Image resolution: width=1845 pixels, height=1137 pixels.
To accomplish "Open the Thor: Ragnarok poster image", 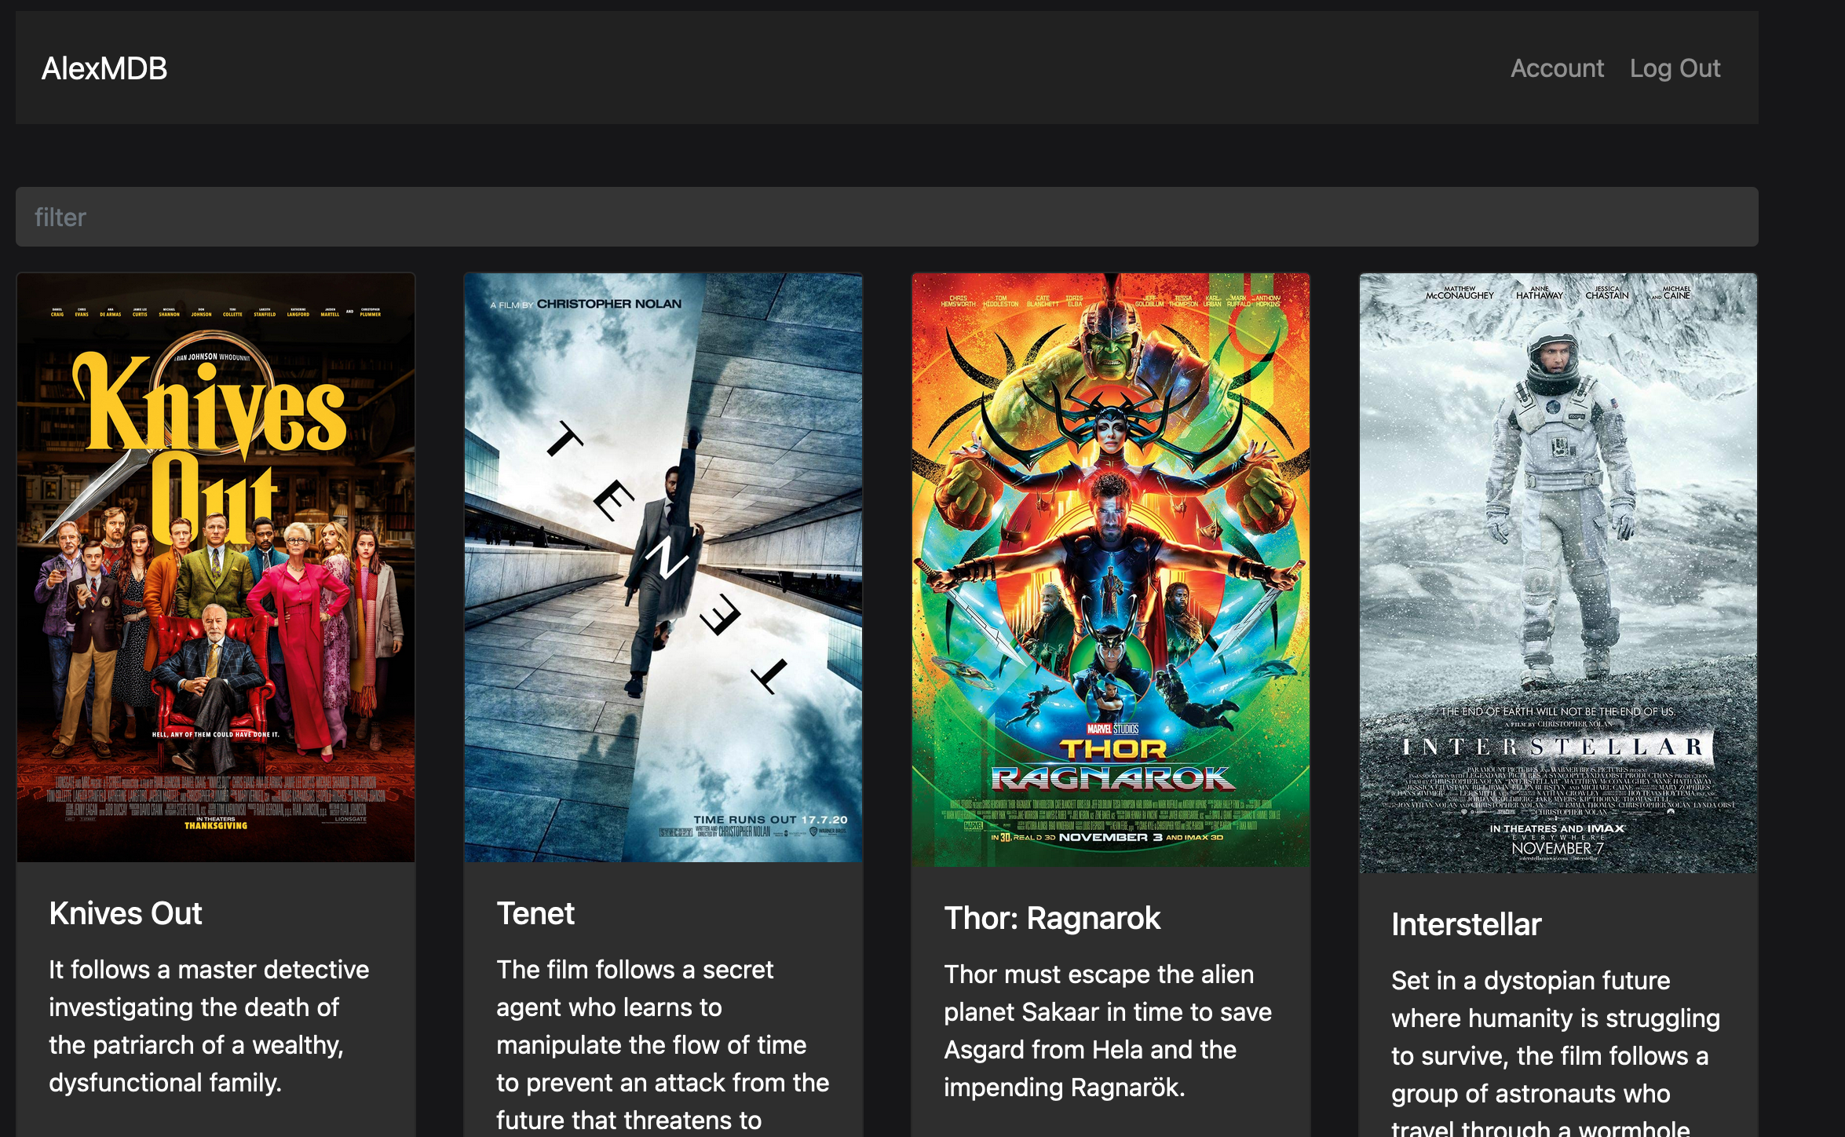I will pos(1111,570).
